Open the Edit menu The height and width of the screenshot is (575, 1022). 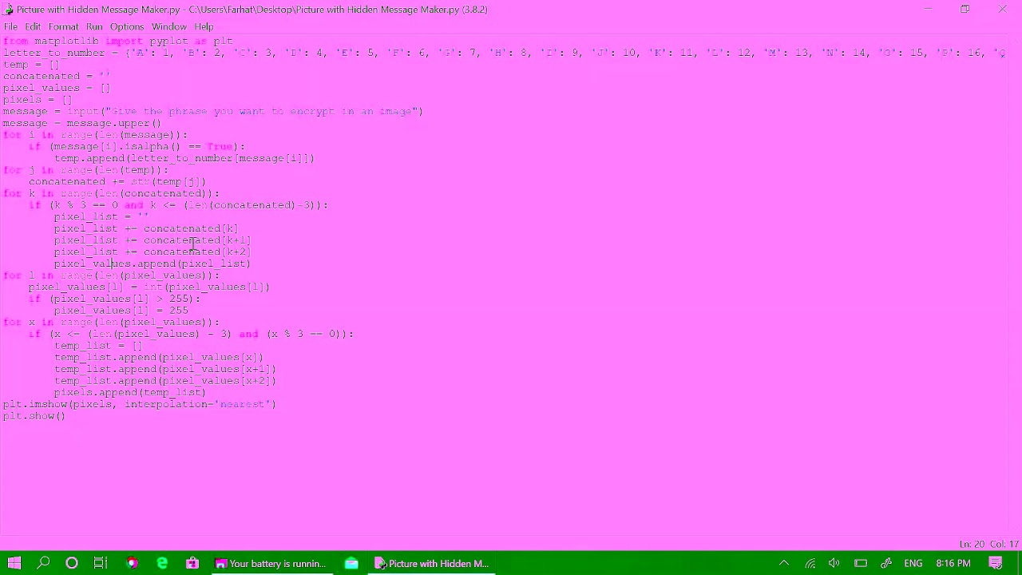(x=33, y=26)
